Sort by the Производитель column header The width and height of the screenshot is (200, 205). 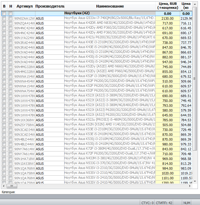50,6
